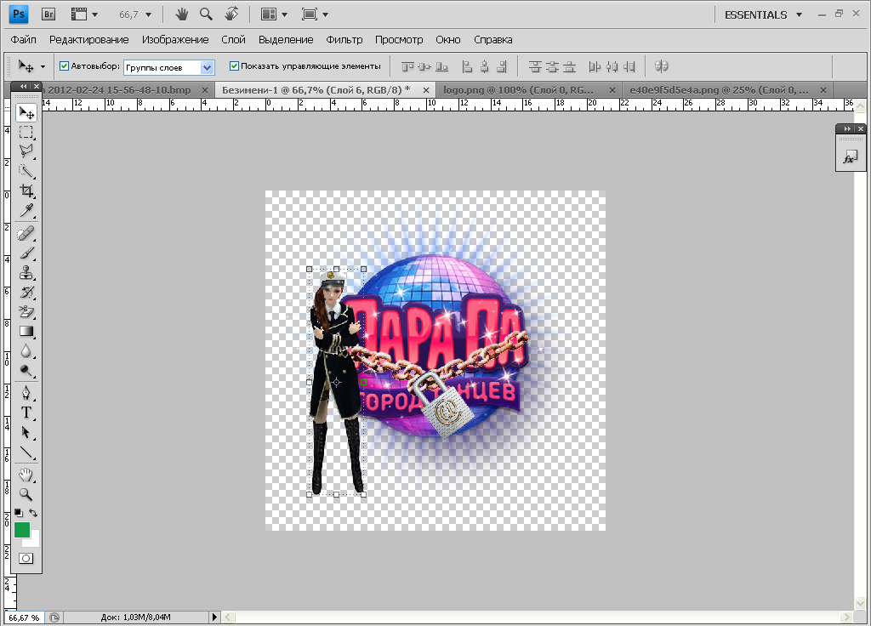The image size is (871, 626).
Task: Select the Clone Stamp tool
Action: point(26,273)
